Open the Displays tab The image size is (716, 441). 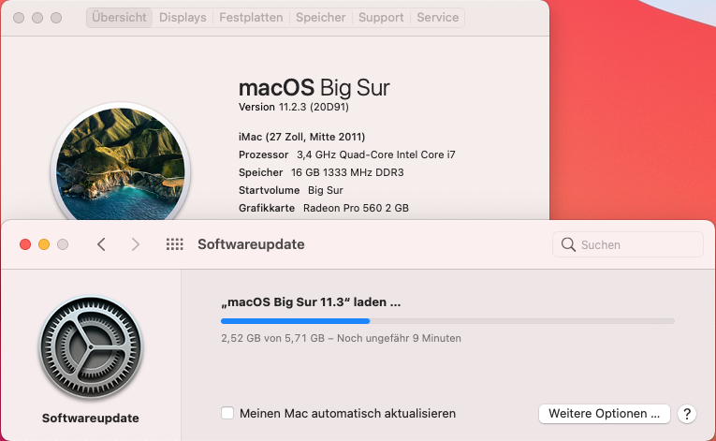183,18
